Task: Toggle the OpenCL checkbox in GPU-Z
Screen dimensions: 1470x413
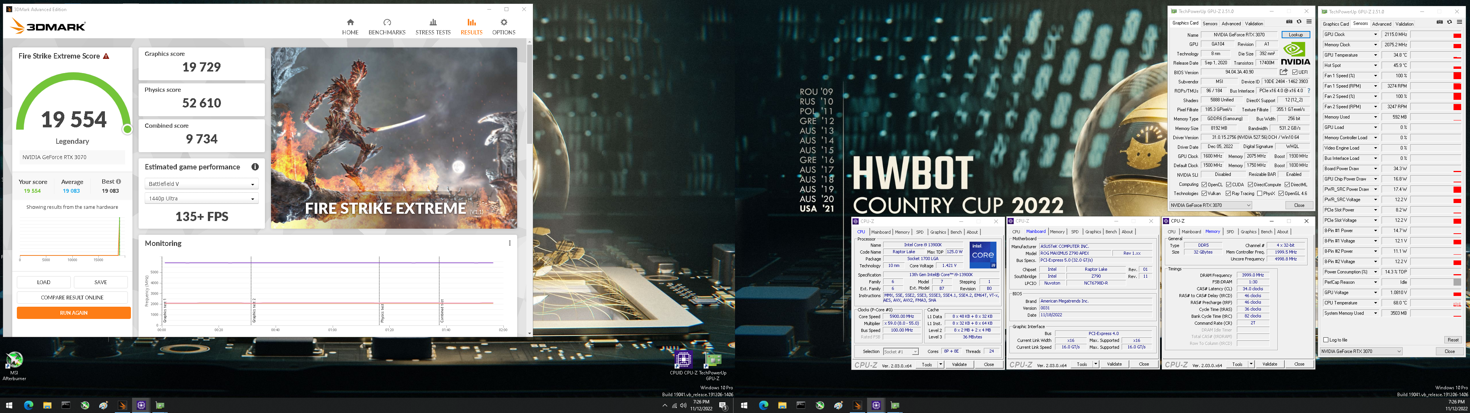Action: tap(1204, 185)
